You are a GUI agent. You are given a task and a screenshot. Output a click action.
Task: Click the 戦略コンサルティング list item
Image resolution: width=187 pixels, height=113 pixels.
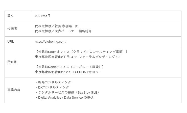tap(55, 82)
